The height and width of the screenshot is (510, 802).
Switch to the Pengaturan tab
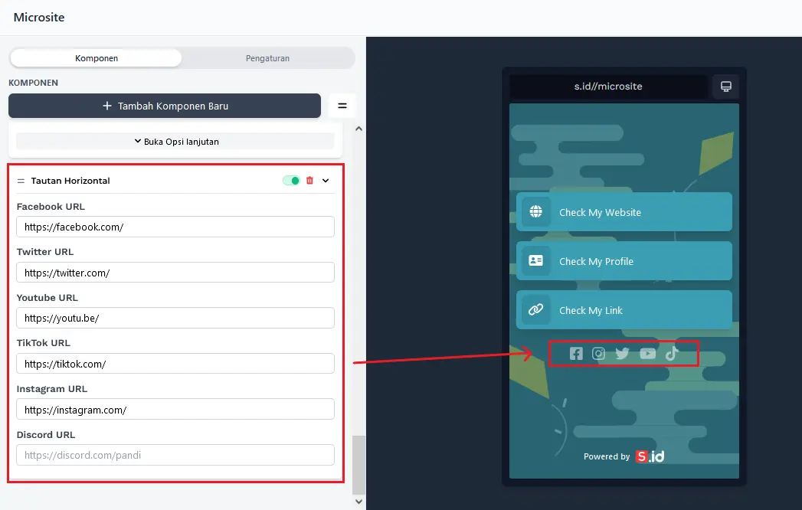pos(267,58)
